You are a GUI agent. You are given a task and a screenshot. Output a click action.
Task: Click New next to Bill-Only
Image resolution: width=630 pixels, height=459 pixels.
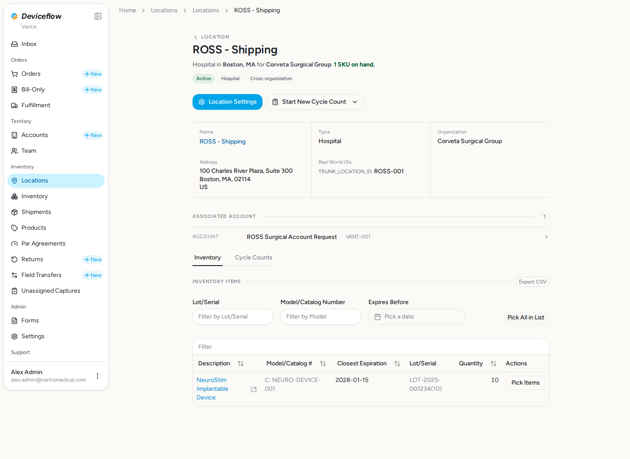click(93, 90)
